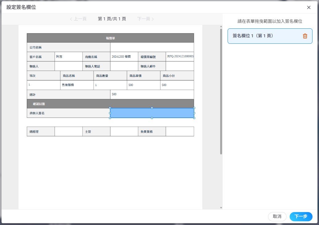Click the 第 1 頁/共 1 頁 page indicator
Viewport: 319px width, 225px height.
coord(112,19)
